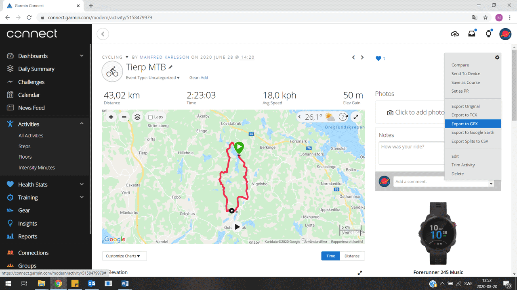This screenshot has height=290, width=517.
Task: Enable the Laps checkbox on map
Action: point(150,117)
